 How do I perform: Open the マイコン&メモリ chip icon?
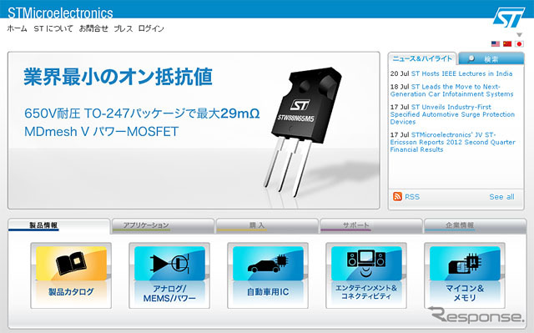tap(465, 264)
